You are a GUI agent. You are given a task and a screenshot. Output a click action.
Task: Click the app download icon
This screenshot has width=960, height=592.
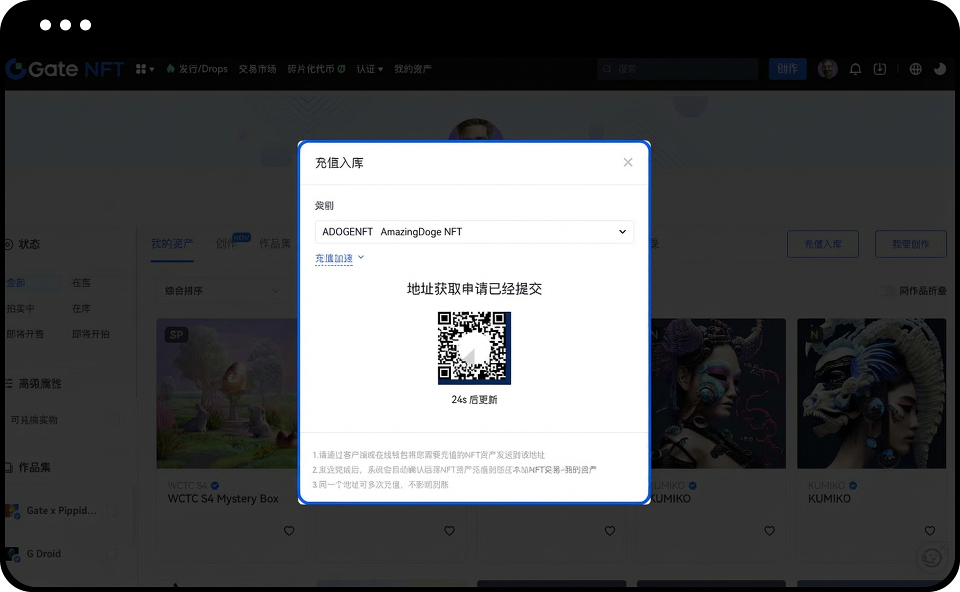[x=879, y=68]
